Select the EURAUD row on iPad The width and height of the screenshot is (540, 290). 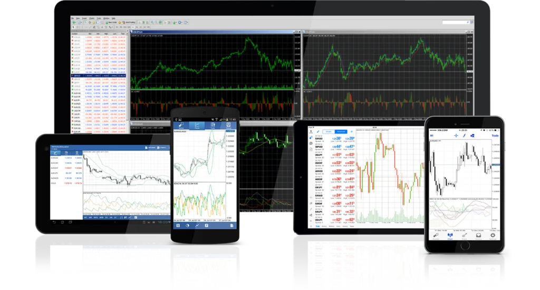pos(335,196)
